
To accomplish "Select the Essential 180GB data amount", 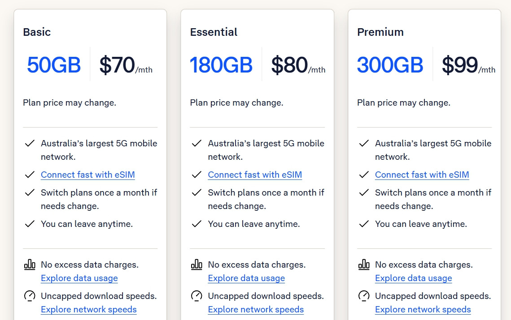I will click(221, 65).
